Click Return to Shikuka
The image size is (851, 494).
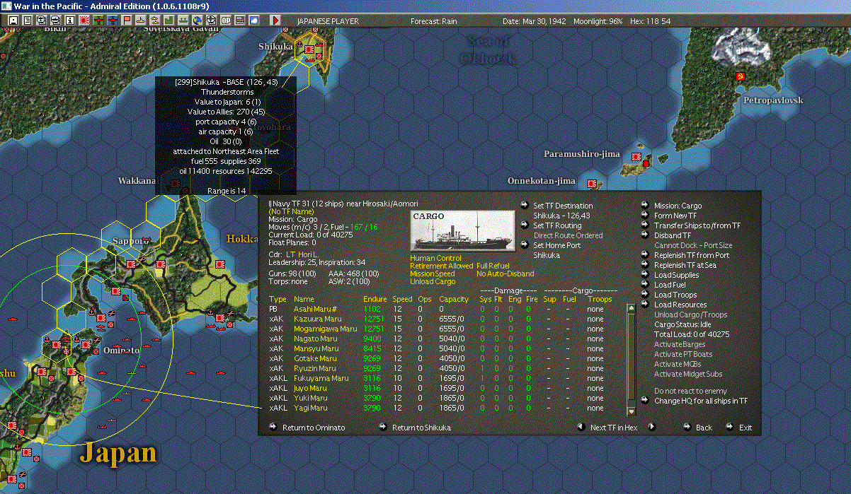click(421, 428)
